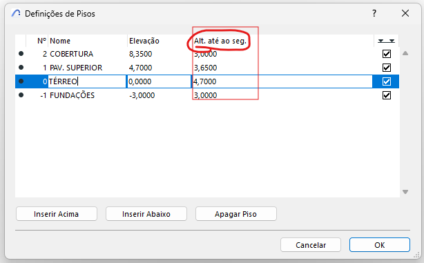
Task: Click the Nome column header
Action: point(60,41)
